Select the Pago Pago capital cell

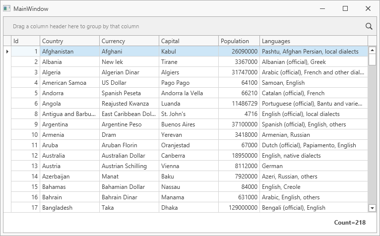pos(189,83)
